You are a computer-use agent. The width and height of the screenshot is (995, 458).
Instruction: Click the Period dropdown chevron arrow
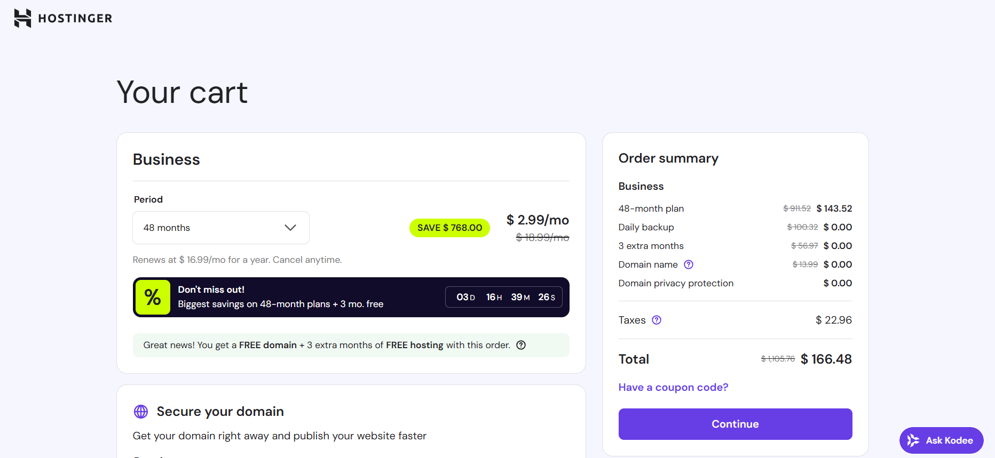click(x=290, y=228)
